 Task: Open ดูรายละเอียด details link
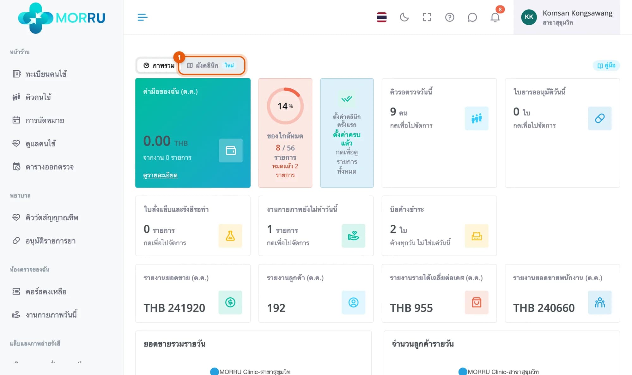click(160, 175)
